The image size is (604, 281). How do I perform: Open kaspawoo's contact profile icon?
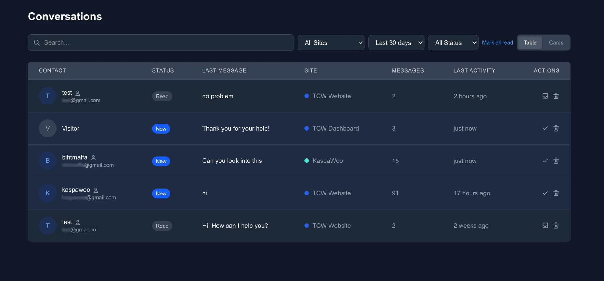96,190
